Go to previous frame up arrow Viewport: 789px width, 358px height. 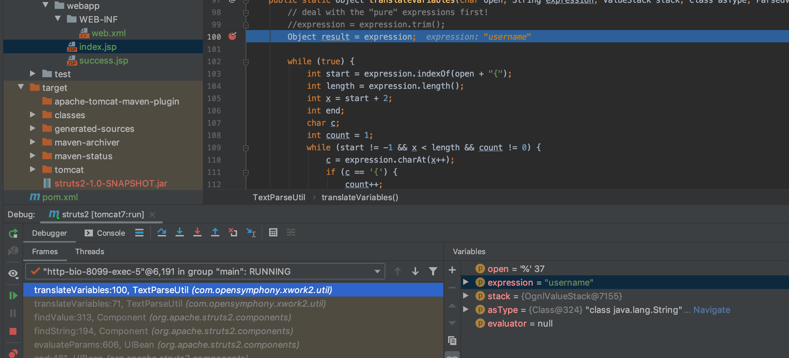pyautogui.click(x=398, y=272)
